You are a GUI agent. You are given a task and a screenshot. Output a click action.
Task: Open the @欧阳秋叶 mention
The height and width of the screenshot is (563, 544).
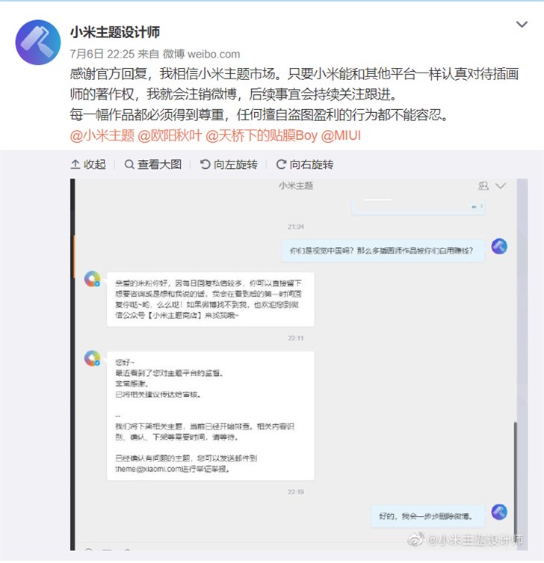[x=170, y=136]
